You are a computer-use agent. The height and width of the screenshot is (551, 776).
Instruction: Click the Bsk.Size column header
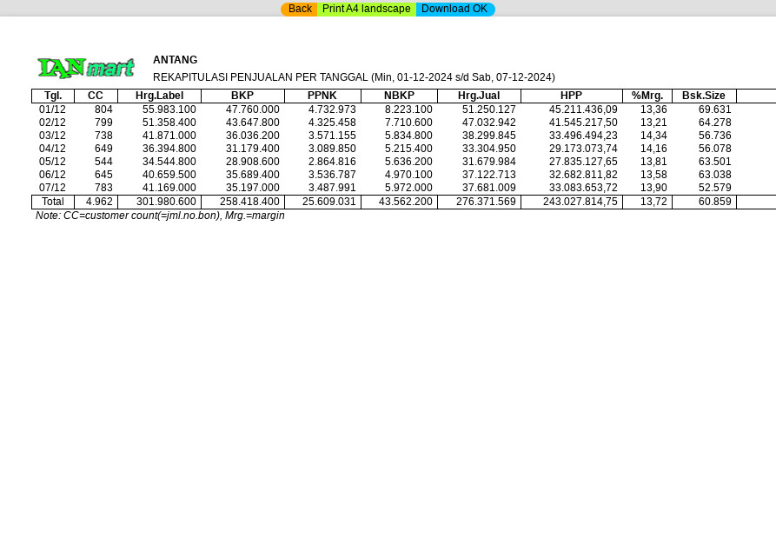704,96
